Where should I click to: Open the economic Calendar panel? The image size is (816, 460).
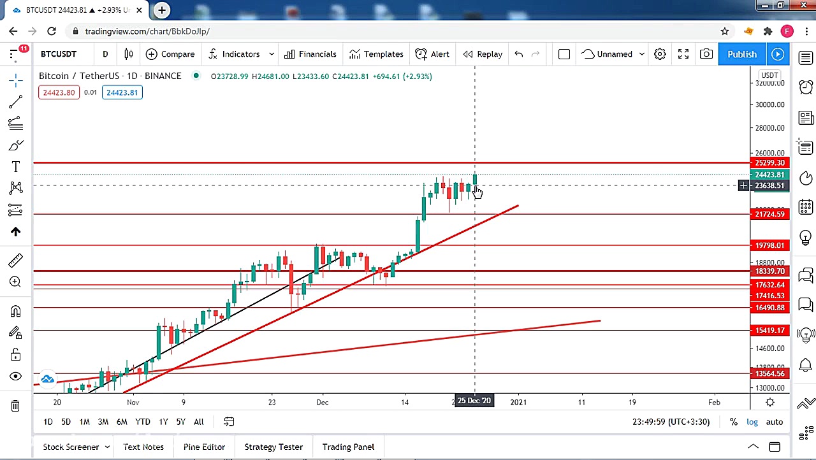tap(806, 208)
